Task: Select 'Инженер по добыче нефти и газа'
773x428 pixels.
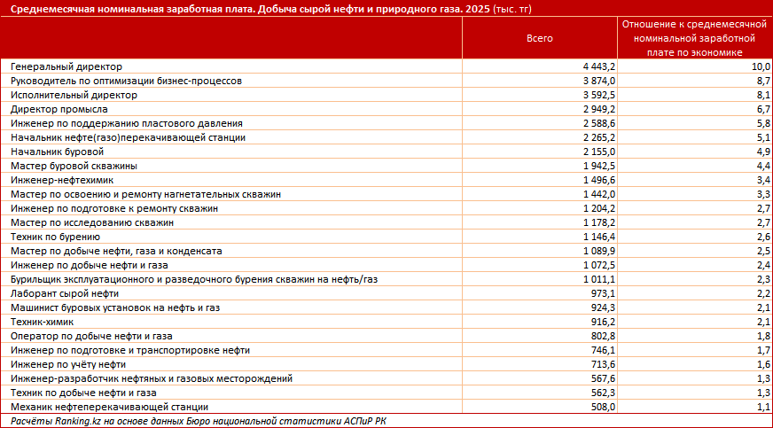Action: (90, 266)
